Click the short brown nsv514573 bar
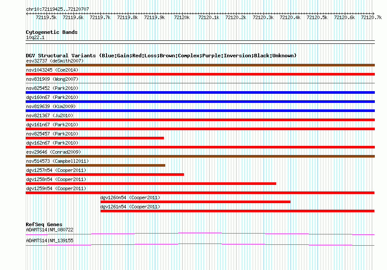This screenshot has width=387, height=270. [96, 165]
